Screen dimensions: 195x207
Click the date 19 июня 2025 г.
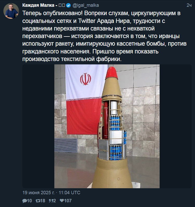(38, 193)
